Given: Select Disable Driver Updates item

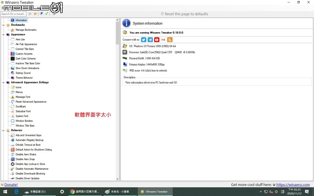Looking at the screenshot, I should click(27, 179).
